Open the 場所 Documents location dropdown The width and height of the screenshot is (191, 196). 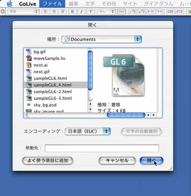pyautogui.click(x=102, y=40)
